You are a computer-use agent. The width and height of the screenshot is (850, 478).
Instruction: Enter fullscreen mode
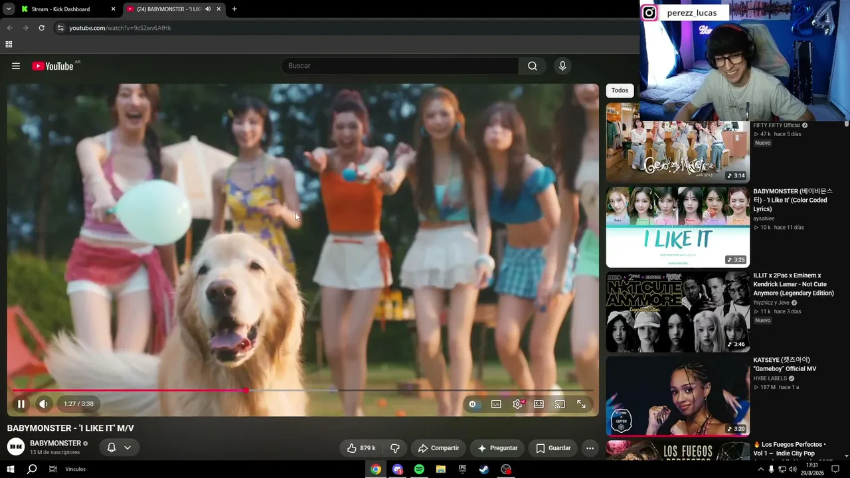point(581,404)
